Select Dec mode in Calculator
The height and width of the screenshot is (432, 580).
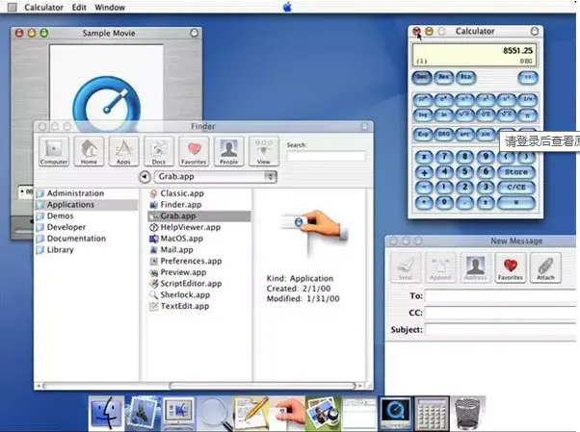tap(422, 77)
